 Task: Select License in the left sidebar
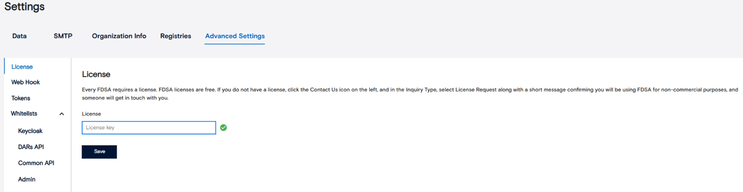click(22, 67)
